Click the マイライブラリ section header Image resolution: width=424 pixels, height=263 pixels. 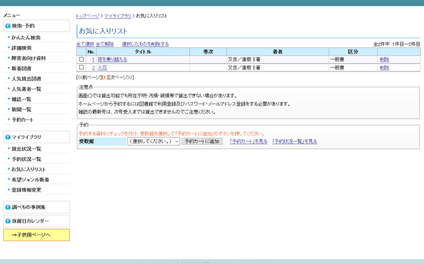click(x=36, y=137)
